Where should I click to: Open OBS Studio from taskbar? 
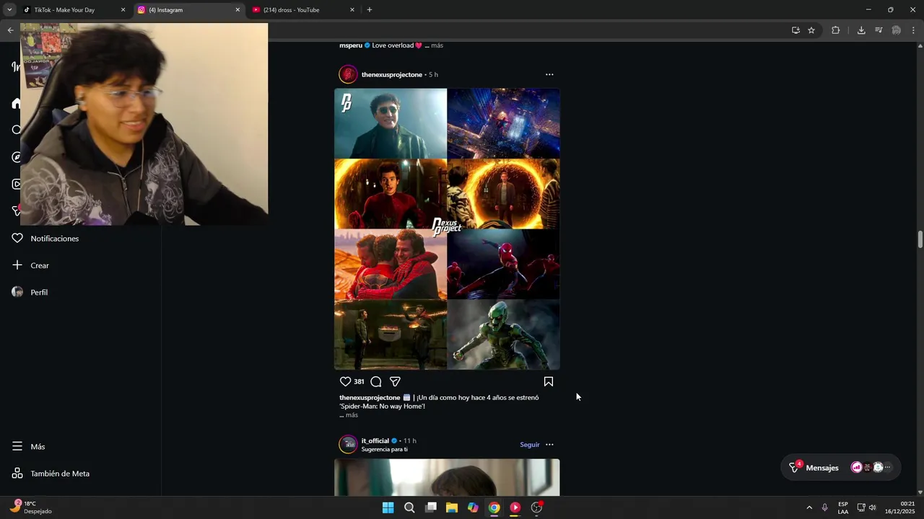coord(536,507)
